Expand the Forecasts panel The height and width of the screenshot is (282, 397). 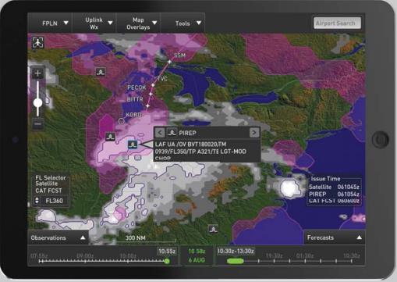[x=334, y=237]
